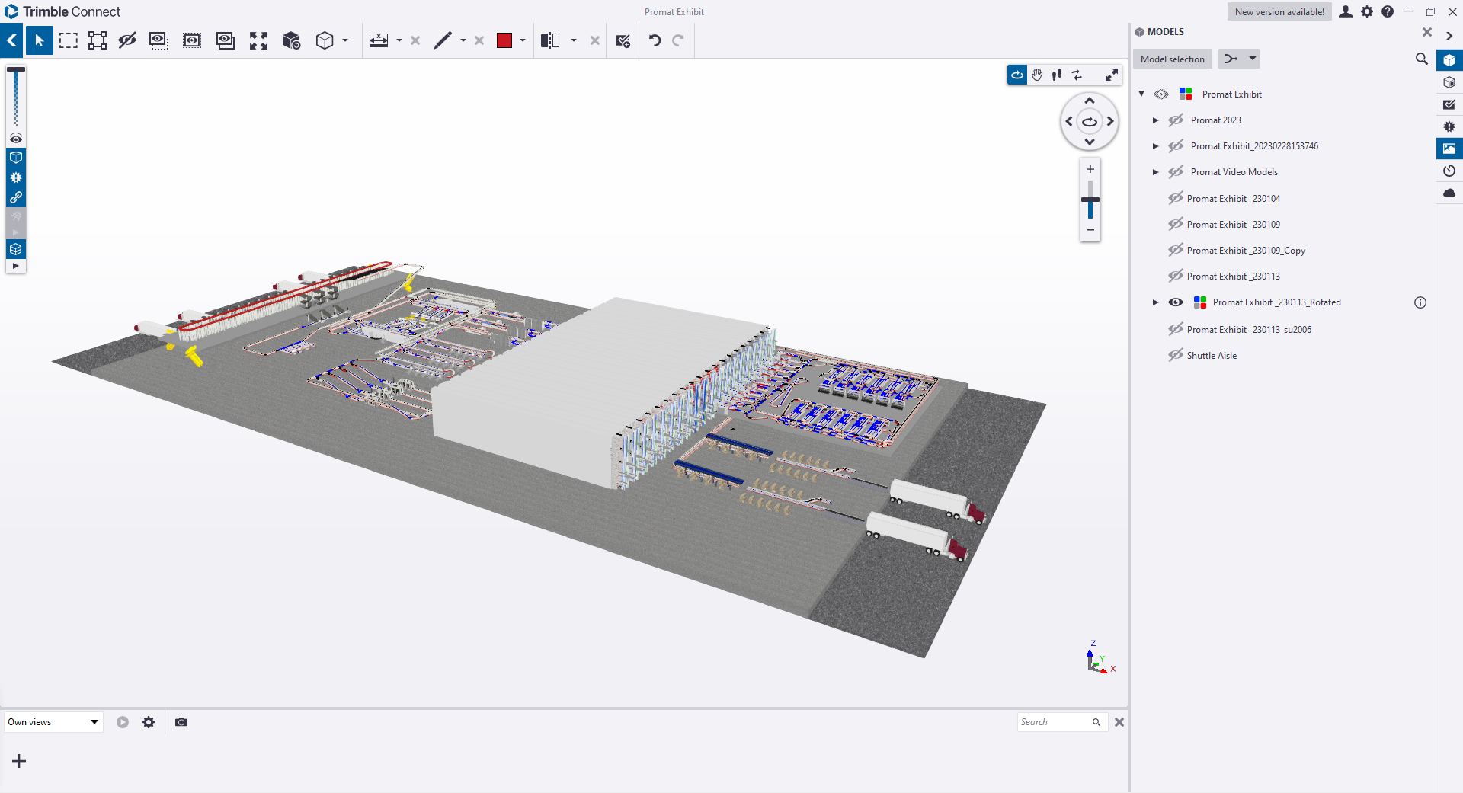
Task: Open the object cube outline panel in right sidebar
Action: [x=1449, y=82]
